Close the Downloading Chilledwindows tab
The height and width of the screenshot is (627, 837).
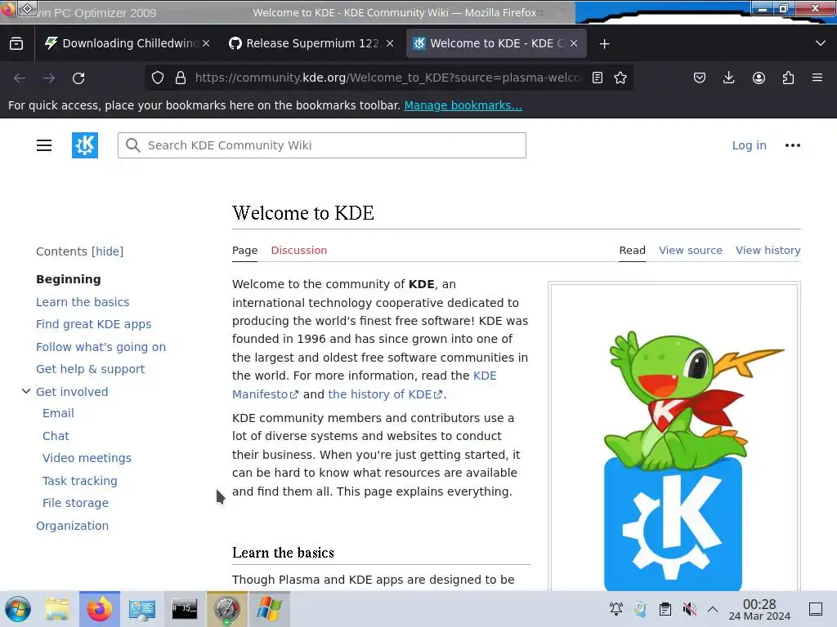[x=206, y=43]
